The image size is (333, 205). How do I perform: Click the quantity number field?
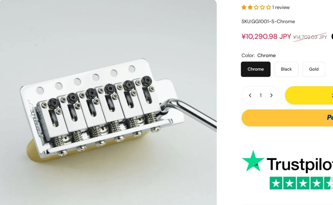[260, 95]
